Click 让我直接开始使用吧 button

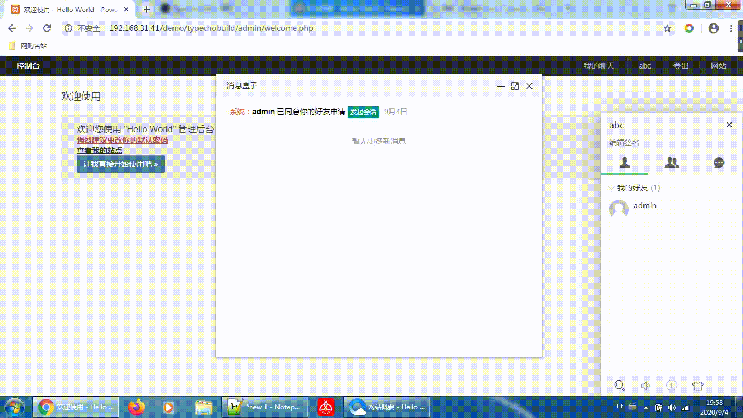(120, 164)
